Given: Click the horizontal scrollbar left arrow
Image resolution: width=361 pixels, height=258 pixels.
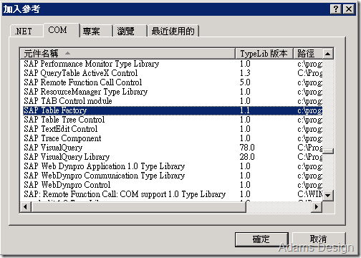Looking at the screenshot, I should click(x=26, y=206).
